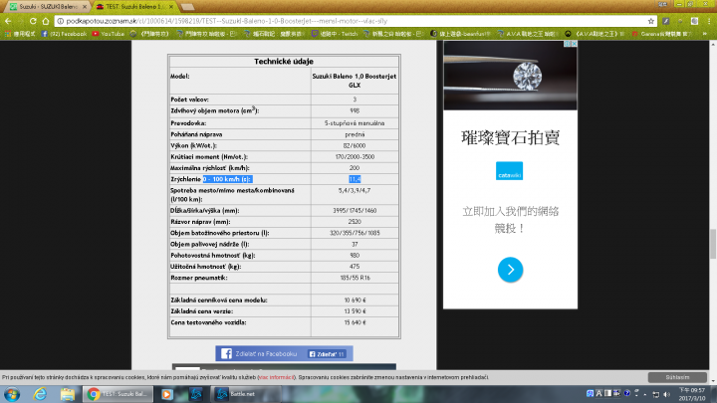Click the unlabeled Blizzard app taskbar icon
Image resolution: width=717 pixels, height=403 pixels.
(196, 394)
